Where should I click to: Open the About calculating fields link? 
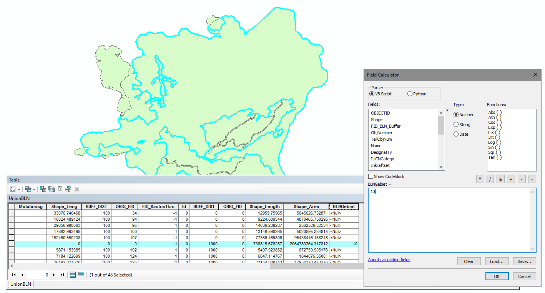point(389,260)
